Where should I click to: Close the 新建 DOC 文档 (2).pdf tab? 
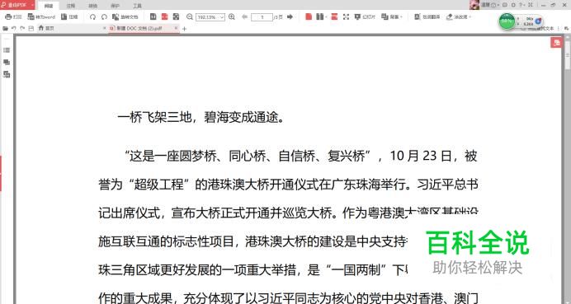tap(176, 28)
